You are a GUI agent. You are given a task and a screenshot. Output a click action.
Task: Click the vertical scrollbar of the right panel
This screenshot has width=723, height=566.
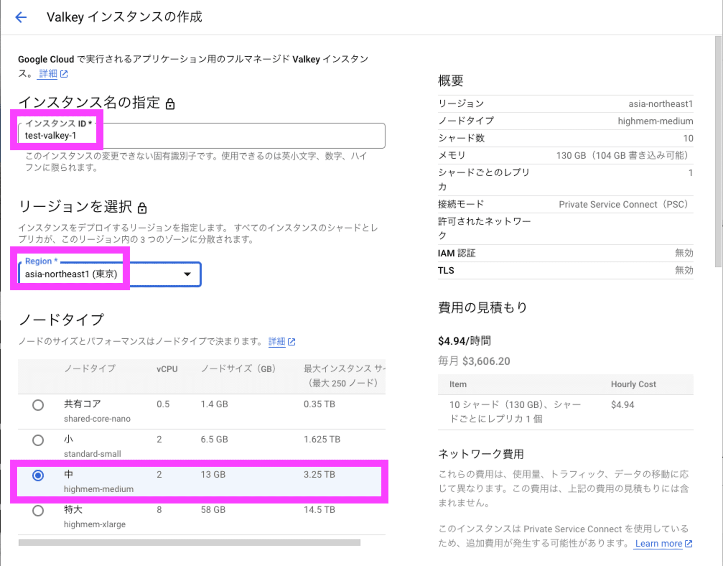pyautogui.click(x=718, y=152)
